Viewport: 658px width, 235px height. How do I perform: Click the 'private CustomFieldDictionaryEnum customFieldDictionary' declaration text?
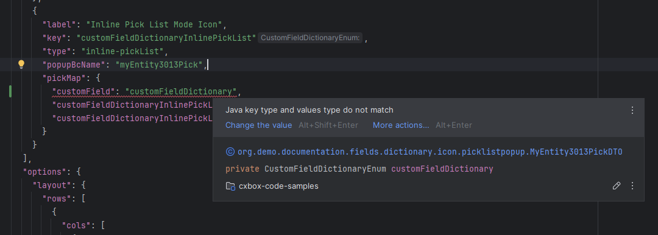pyautogui.click(x=359, y=169)
